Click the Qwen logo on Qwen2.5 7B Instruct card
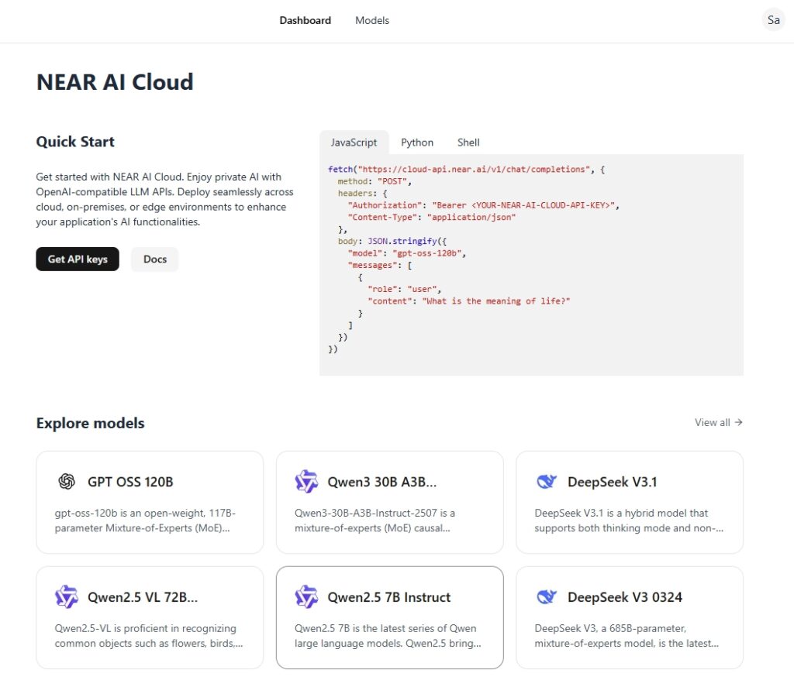 click(306, 597)
